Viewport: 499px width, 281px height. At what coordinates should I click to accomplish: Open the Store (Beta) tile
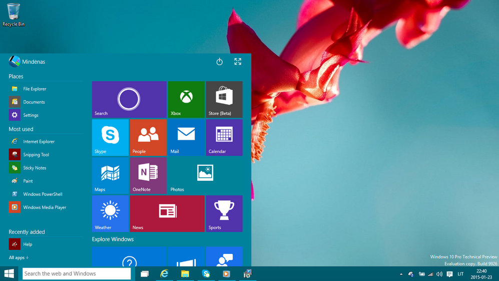point(224,99)
